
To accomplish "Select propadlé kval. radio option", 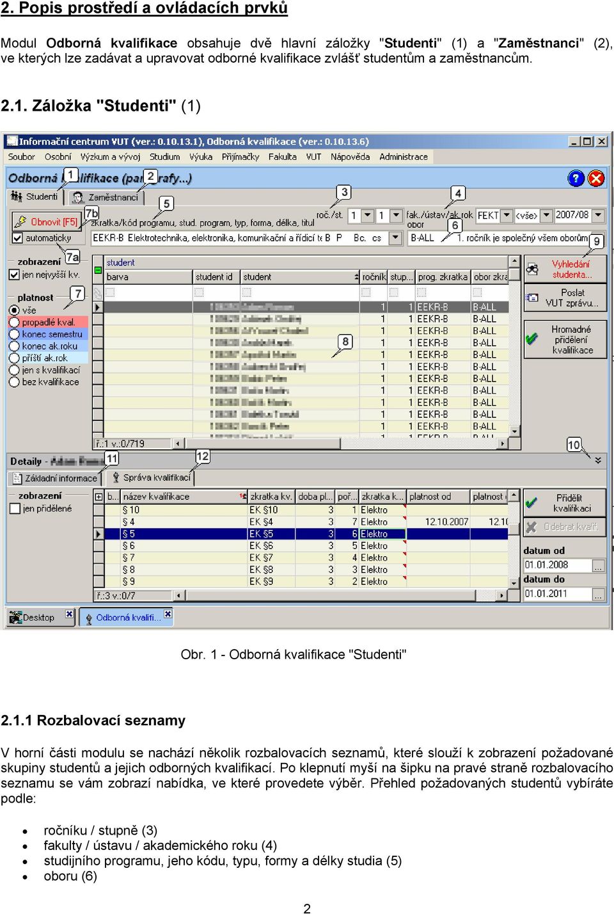I will point(14,323).
